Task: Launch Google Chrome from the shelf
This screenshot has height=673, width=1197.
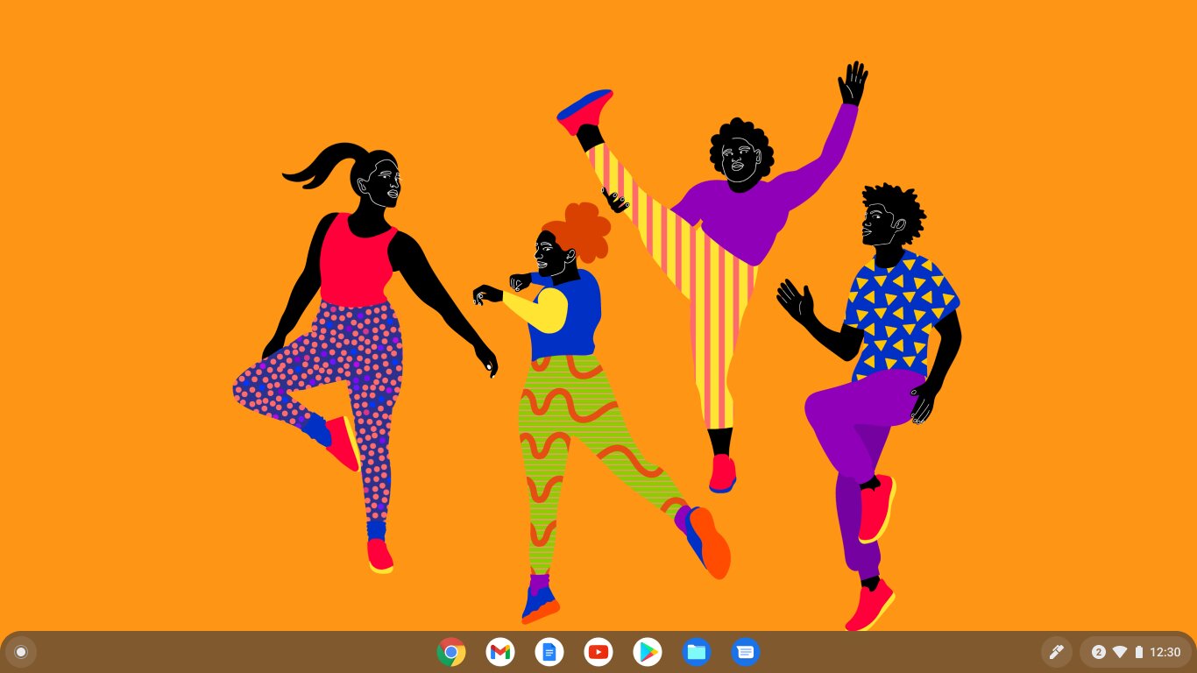Action: (x=451, y=652)
